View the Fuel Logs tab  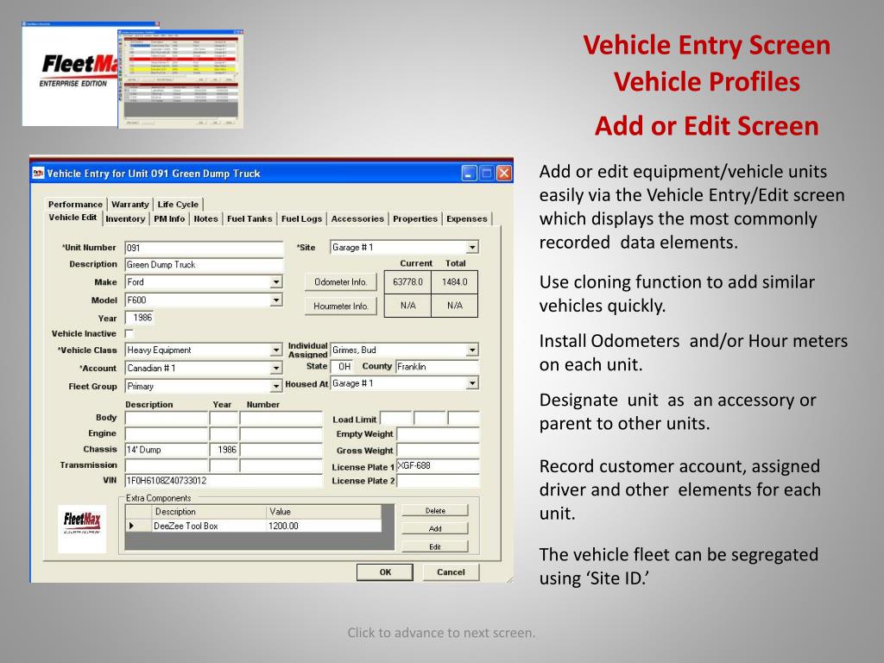301,218
